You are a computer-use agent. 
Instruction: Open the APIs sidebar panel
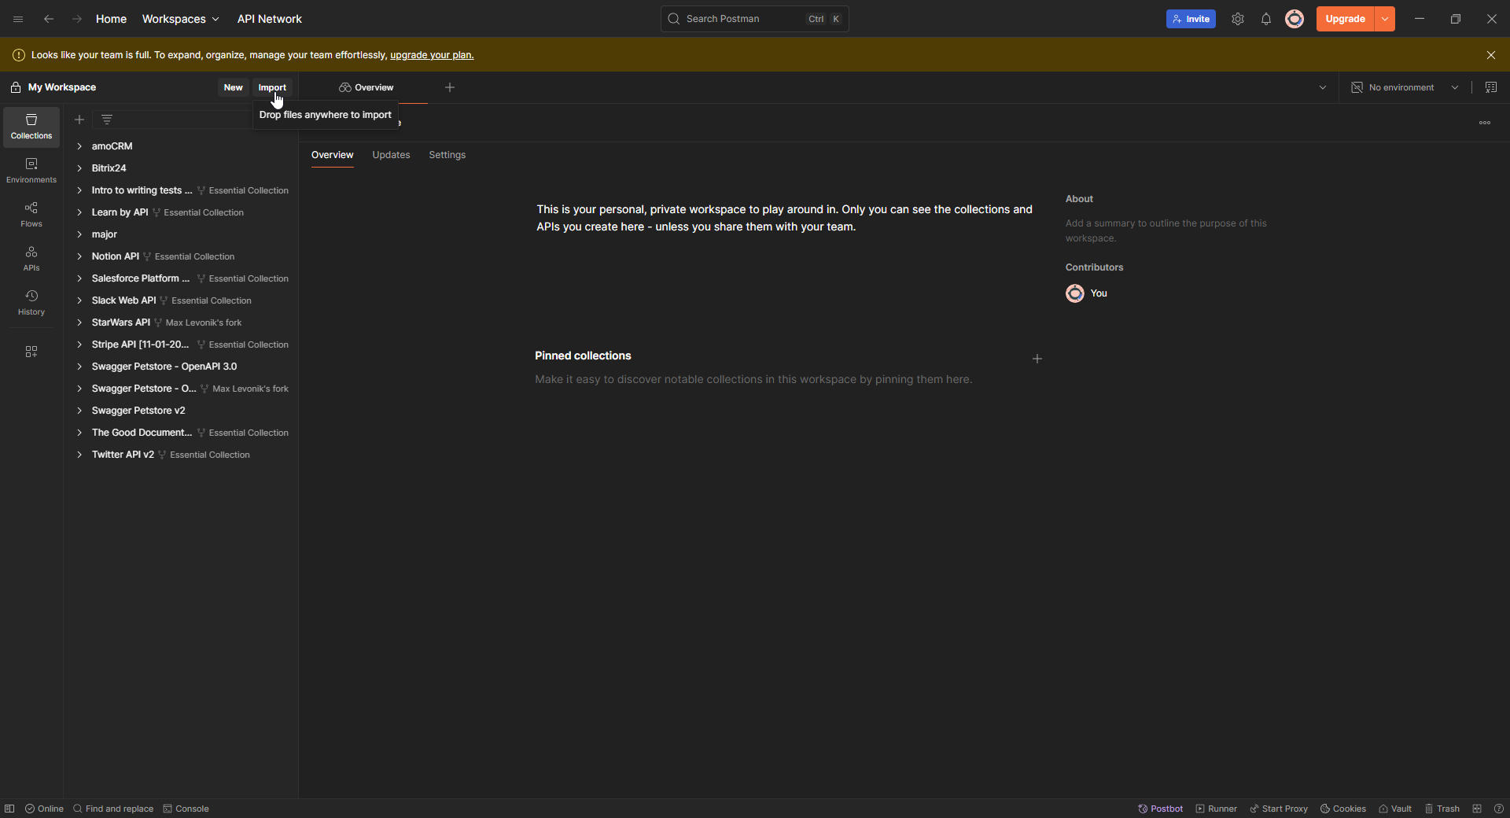(31, 259)
